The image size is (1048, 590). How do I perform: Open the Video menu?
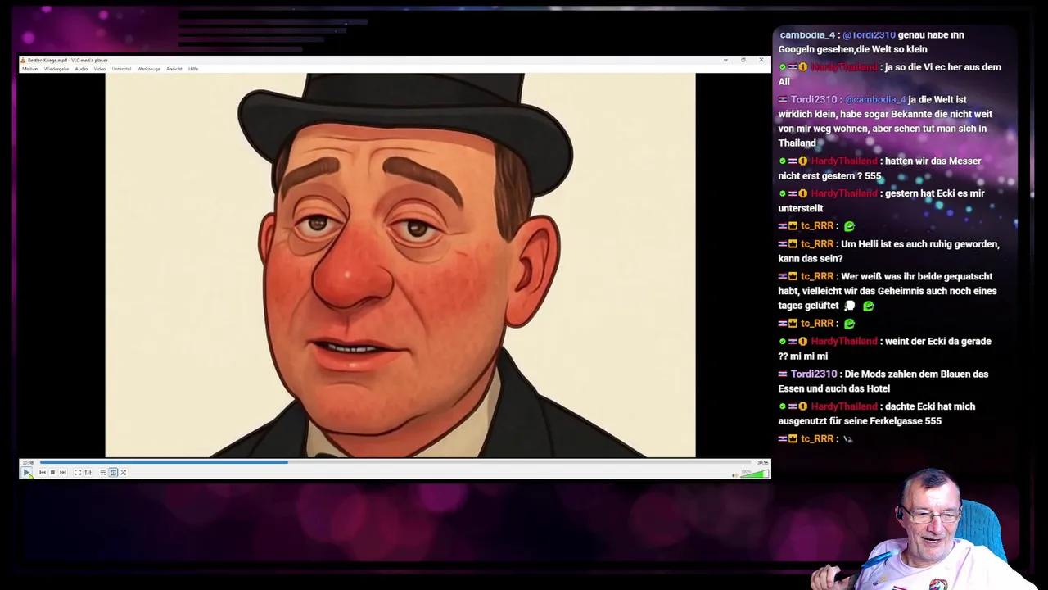click(x=100, y=69)
